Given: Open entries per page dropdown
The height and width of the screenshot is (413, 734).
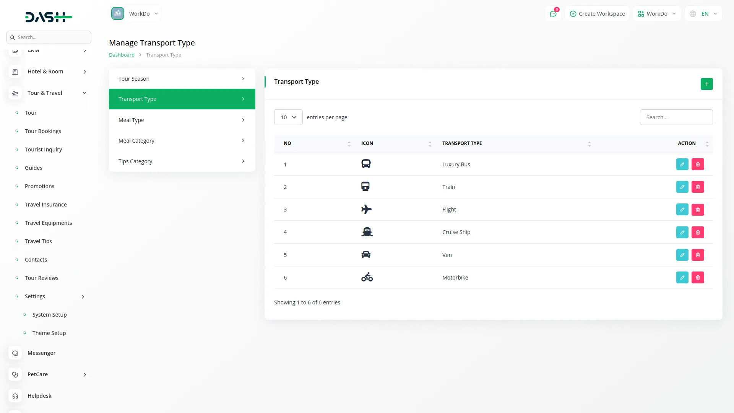Looking at the screenshot, I should click(x=288, y=117).
